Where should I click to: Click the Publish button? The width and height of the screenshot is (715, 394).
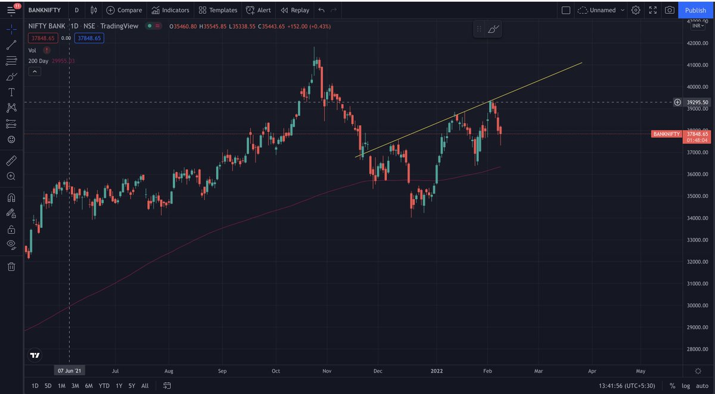(695, 10)
